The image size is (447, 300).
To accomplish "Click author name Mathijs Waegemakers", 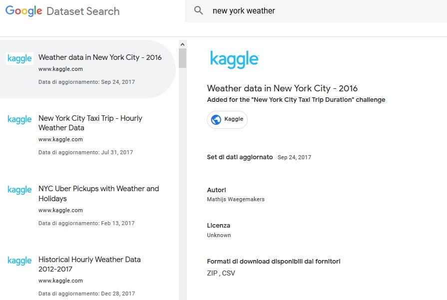I will [236, 199].
